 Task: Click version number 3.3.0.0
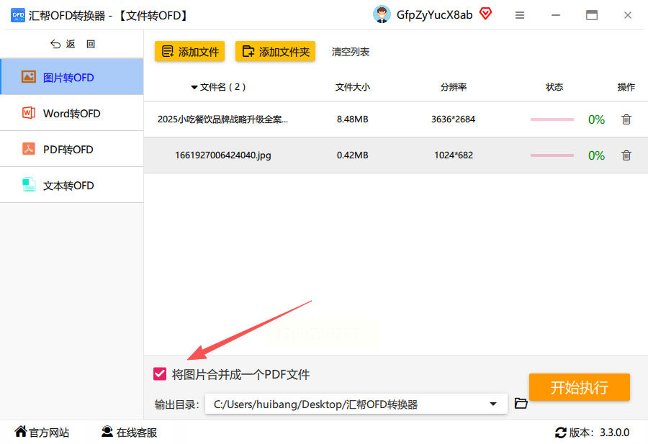(x=615, y=432)
